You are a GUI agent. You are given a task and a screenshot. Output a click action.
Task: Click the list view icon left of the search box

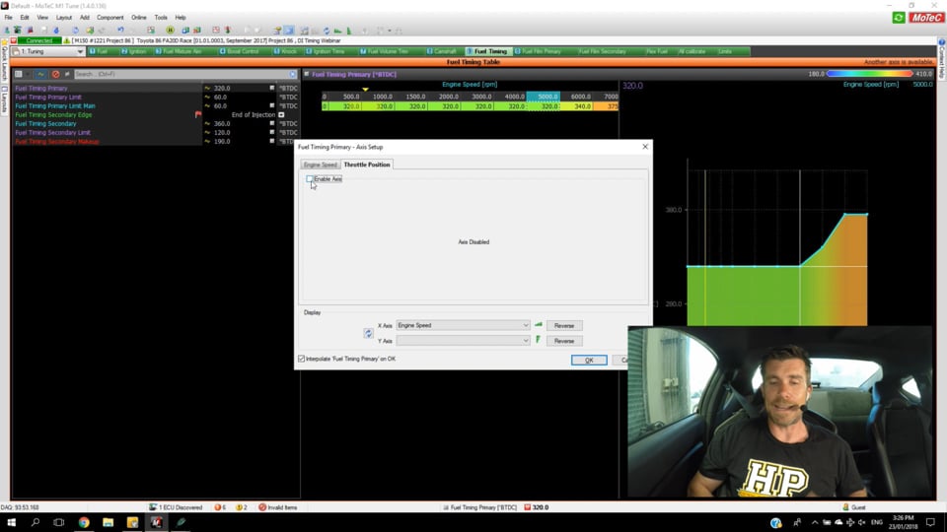18,74
